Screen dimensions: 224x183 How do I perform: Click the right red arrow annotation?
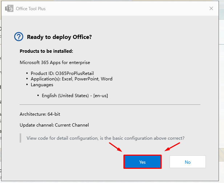172,147
